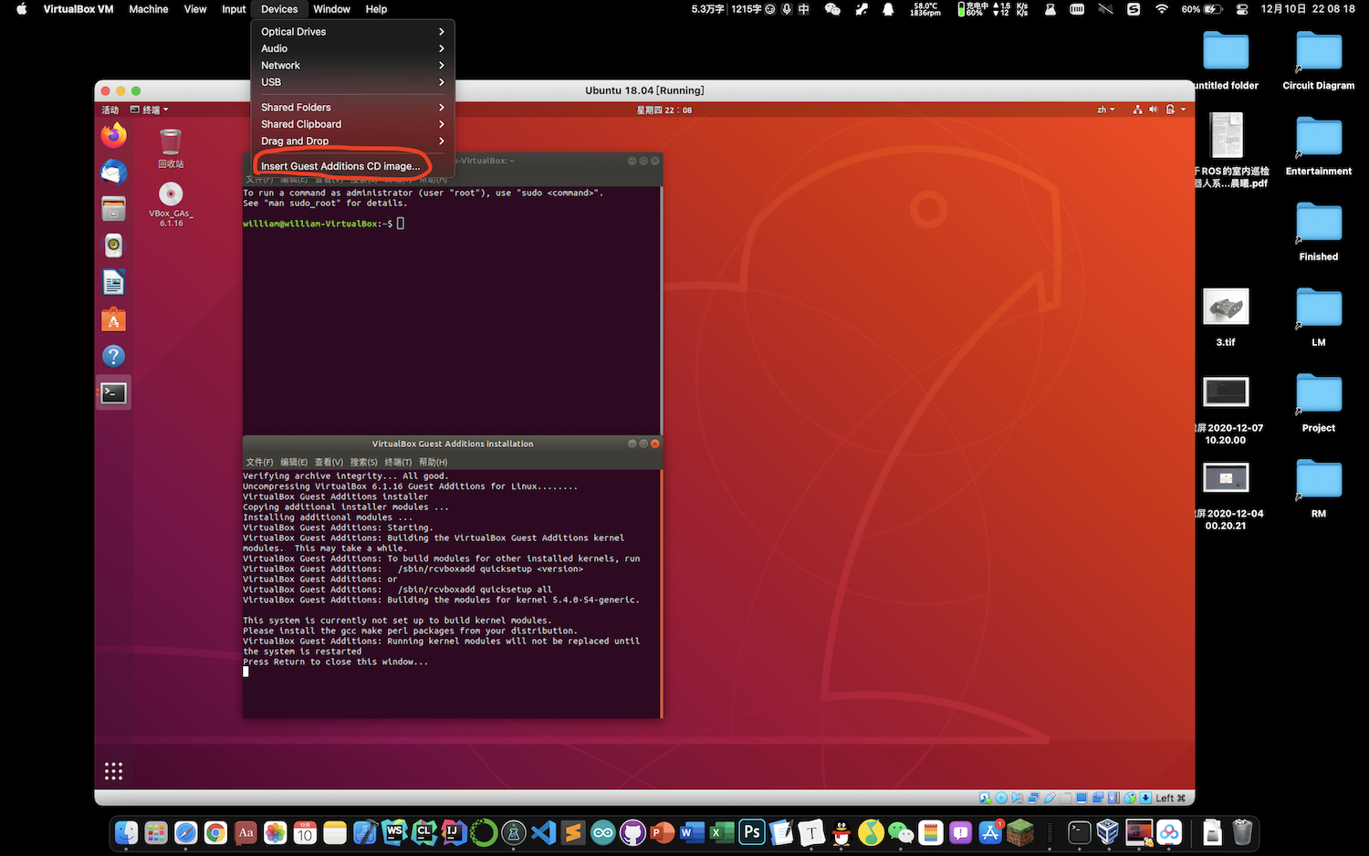
Task: Open Ubuntu Software center icon
Action: tap(113, 319)
